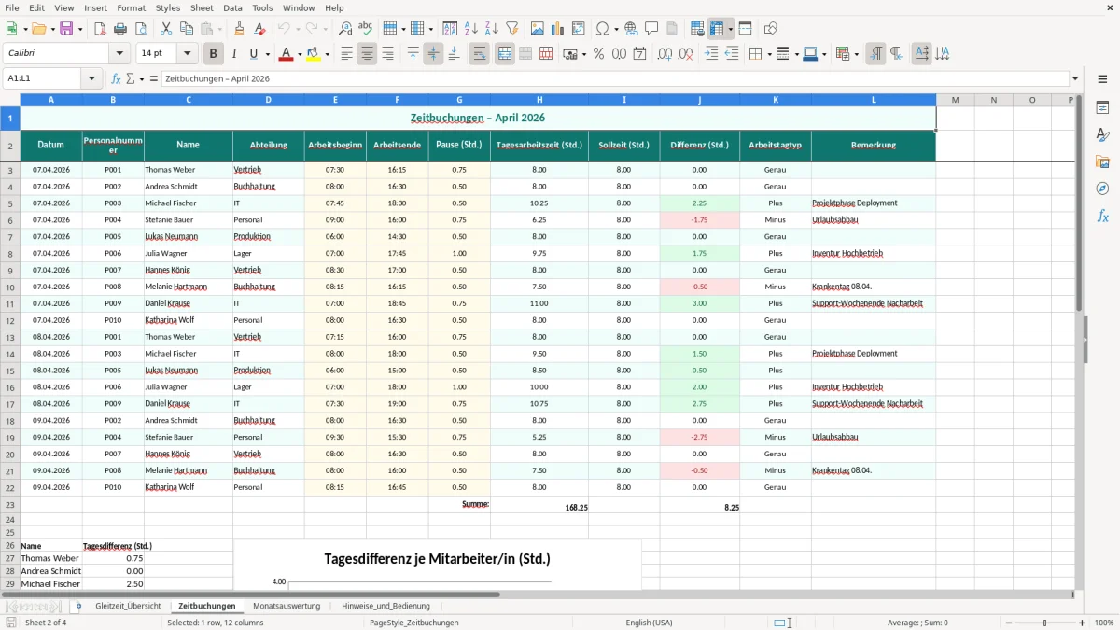
Task: Insert an image from toolbar
Action: 539,29
